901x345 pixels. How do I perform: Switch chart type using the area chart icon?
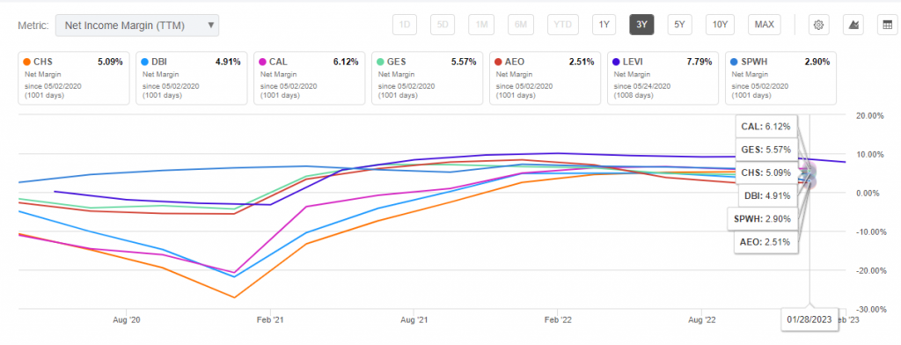click(853, 25)
